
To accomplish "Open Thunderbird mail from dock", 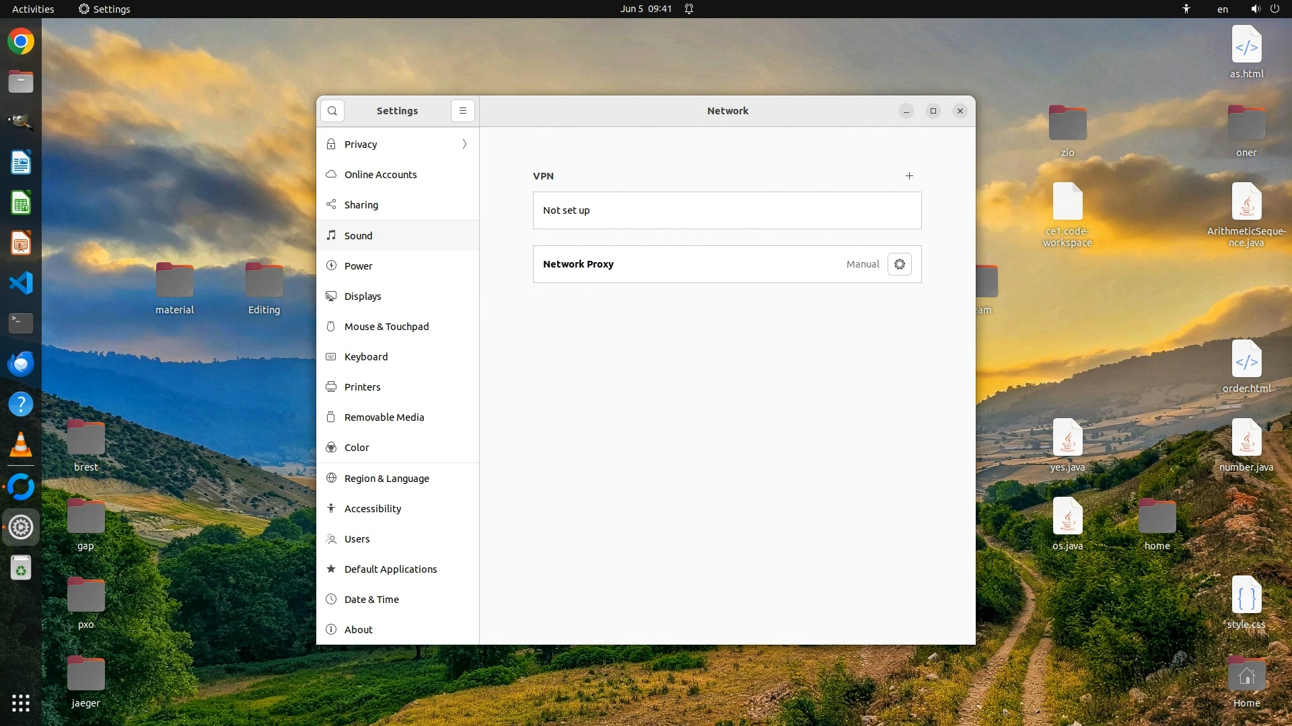I will point(21,364).
